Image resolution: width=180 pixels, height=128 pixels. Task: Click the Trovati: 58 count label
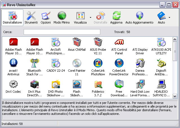click(x=122, y=32)
